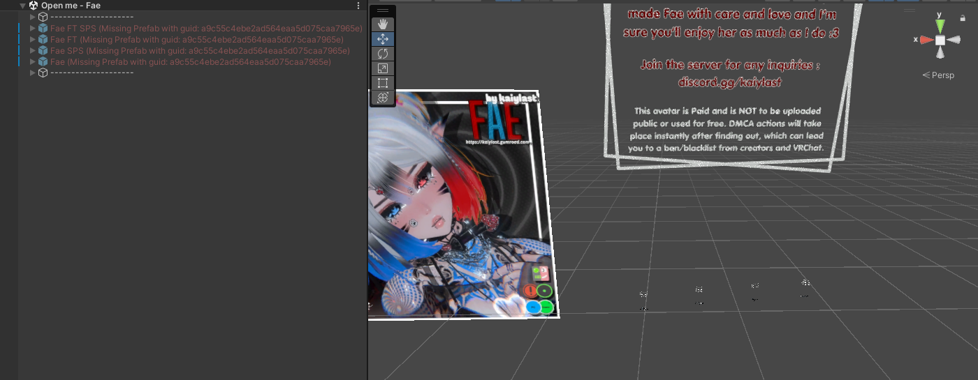Image resolution: width=978 pixels, height=380 pixels.
Task: Select the combined Transform tool
Action: click(x=383, y=98)
